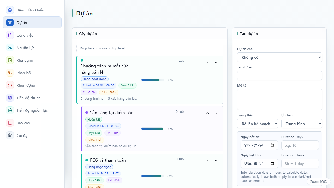Screen dimensions: 334x188
Task: Select Chương trình ra mắt cửa hàng bán lẻ project
Action: [104, 69]
